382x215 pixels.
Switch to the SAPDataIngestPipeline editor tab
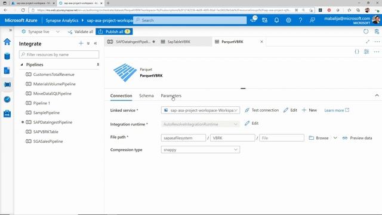pyautogui.click(x=131, y=42)
